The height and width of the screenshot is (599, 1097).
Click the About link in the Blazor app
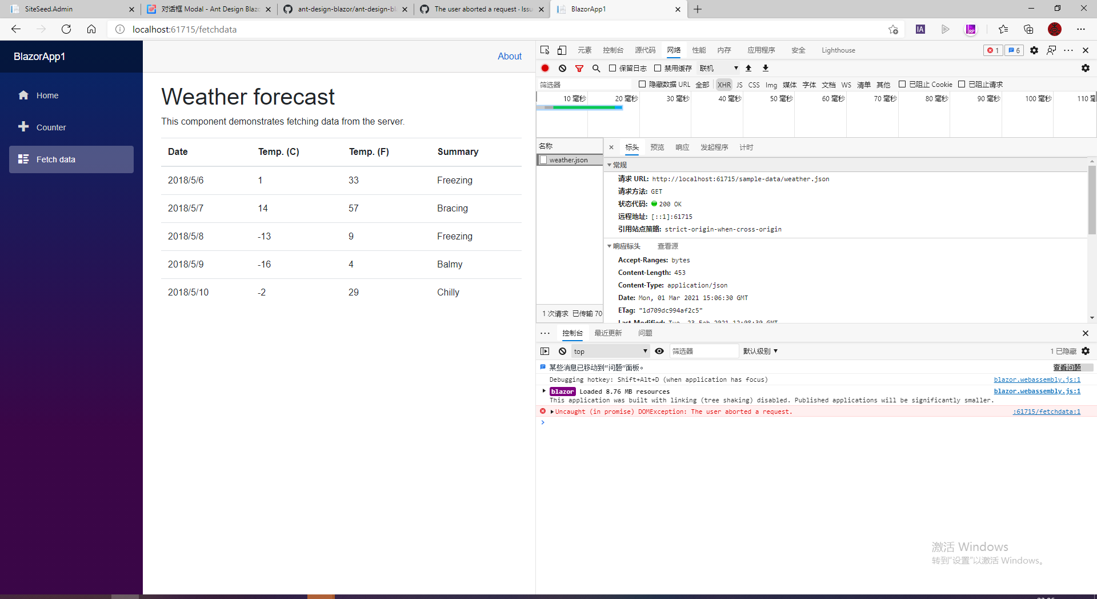509,56
